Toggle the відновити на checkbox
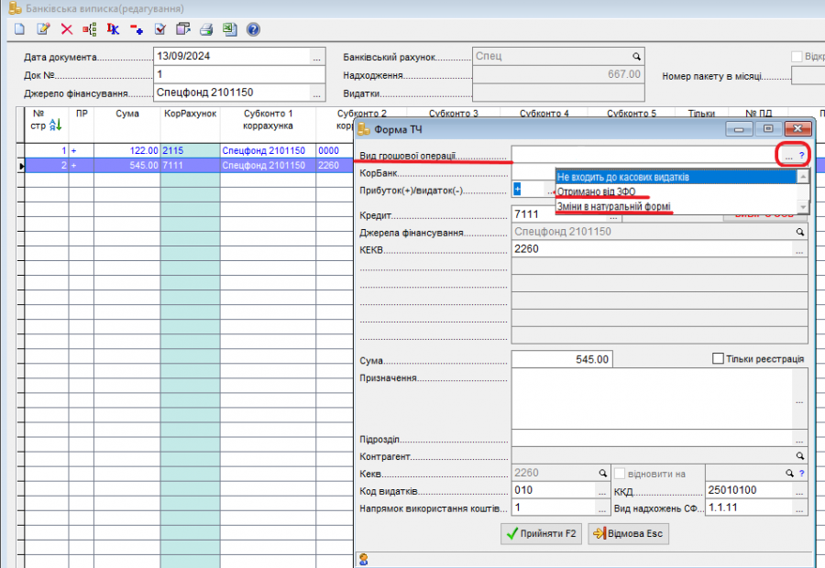This screenshot has width=825, height=568. [x=620, y=473]
